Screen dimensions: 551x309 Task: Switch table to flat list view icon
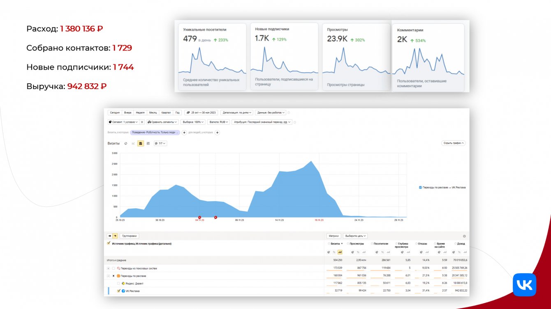[109, 236]
